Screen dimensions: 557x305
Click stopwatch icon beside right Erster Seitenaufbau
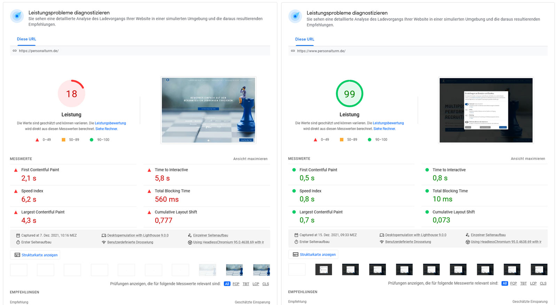[x=296, y=242]
